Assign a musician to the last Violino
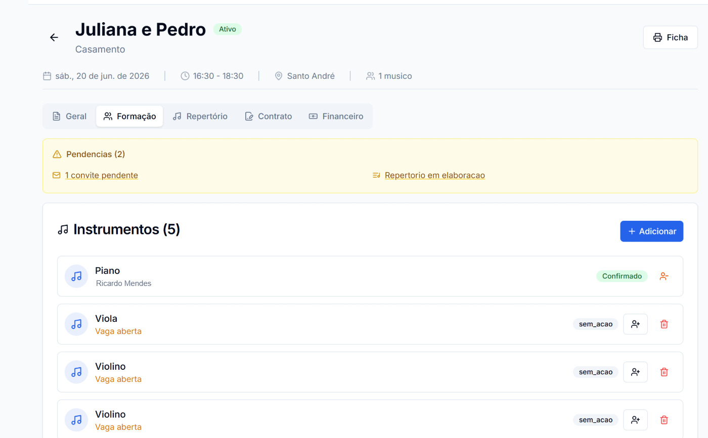Image resolution: width=708 pixels, height=438 pixels. [635, 420]
